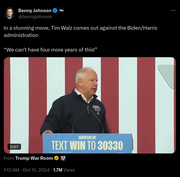Click the blue verified checkmark badge

[55, 11]
